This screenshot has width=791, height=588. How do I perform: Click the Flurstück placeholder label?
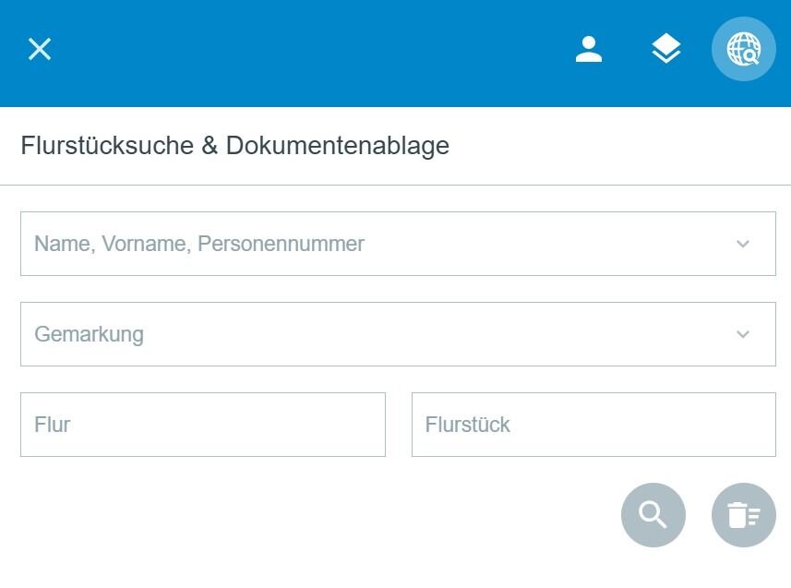coord(467,426)
